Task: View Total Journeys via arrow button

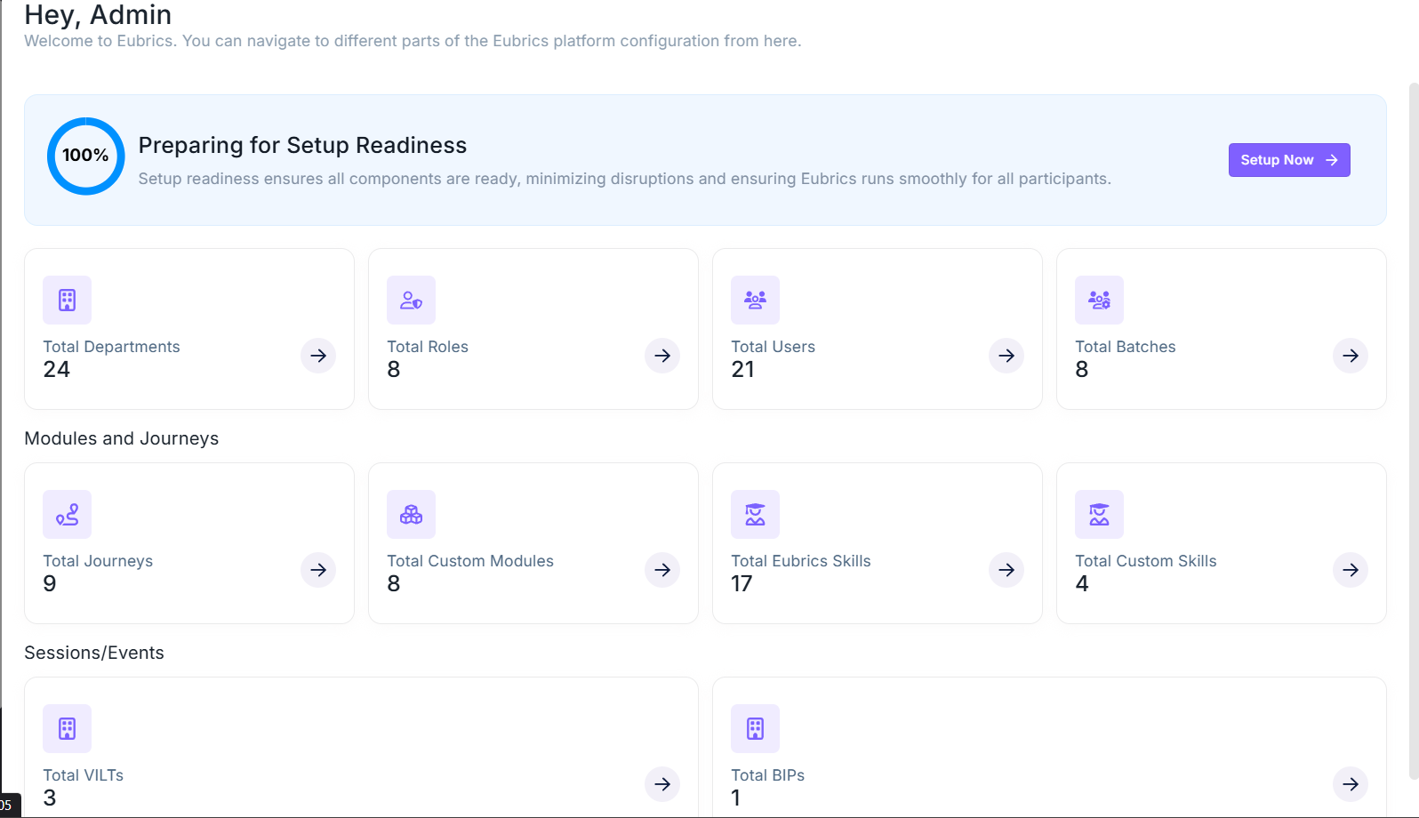Action: 318,570
